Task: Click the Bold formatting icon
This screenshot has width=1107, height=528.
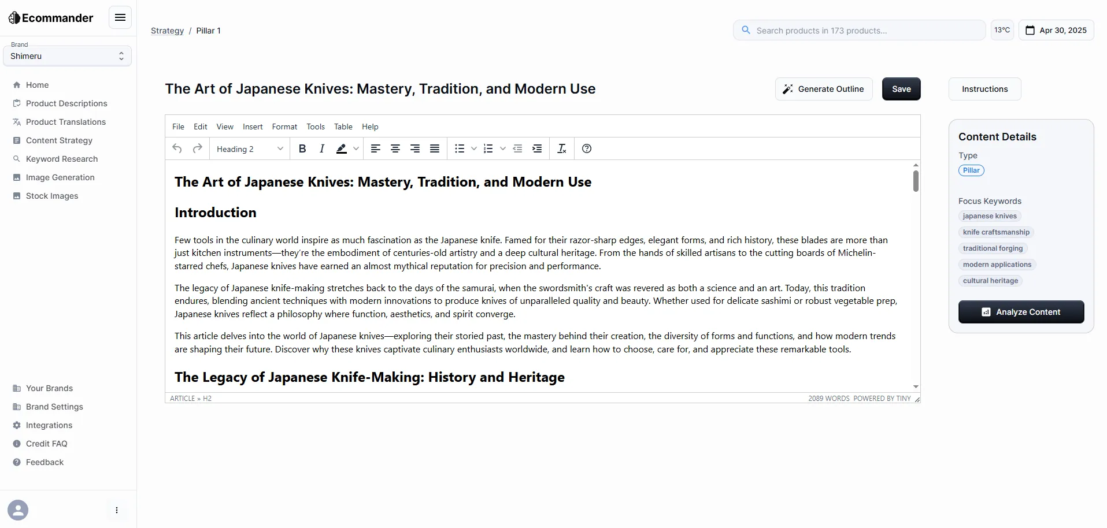Action: pyautogui.click(x=302, y=148)
